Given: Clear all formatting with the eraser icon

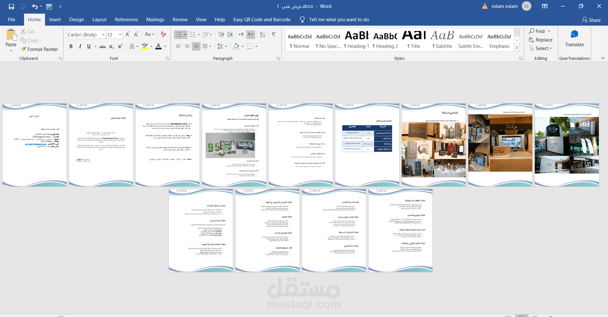Looking at the screenshot, I should pos(163,35).
